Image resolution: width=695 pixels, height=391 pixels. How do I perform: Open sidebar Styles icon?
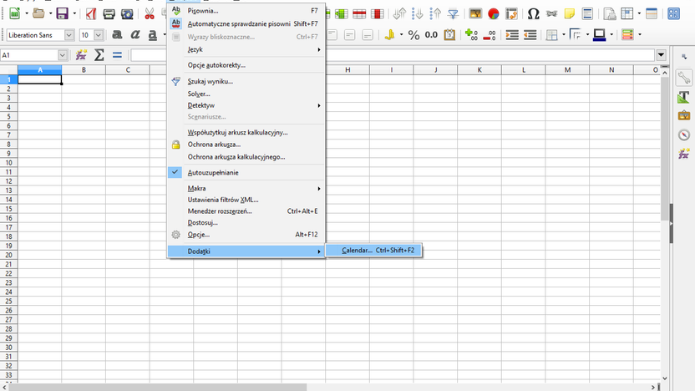pyautogui.click(x=684, y=97)
